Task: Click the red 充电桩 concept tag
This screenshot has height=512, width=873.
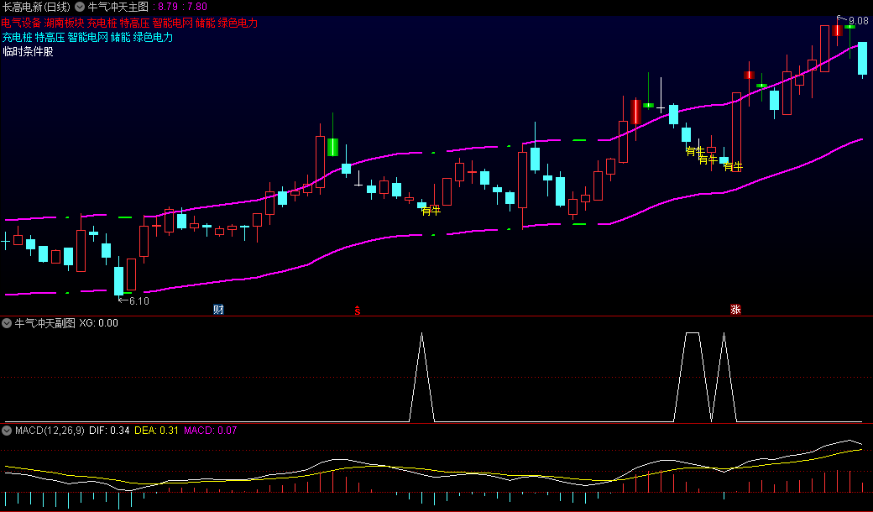Action: tap(102, 24)
